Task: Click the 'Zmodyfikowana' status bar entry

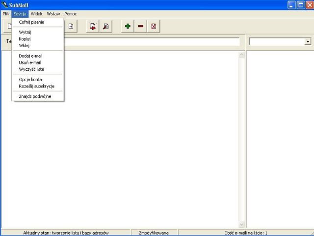Action: coord(154,233)
